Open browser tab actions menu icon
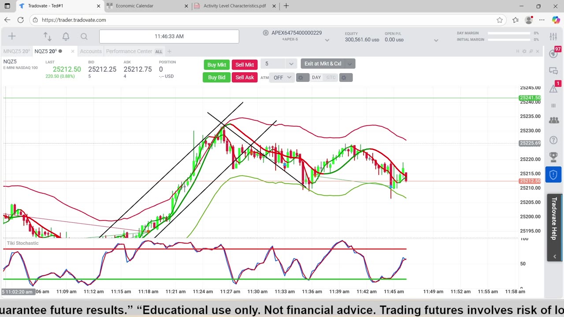This screenshot has width=564, height=317. point(7,6)
